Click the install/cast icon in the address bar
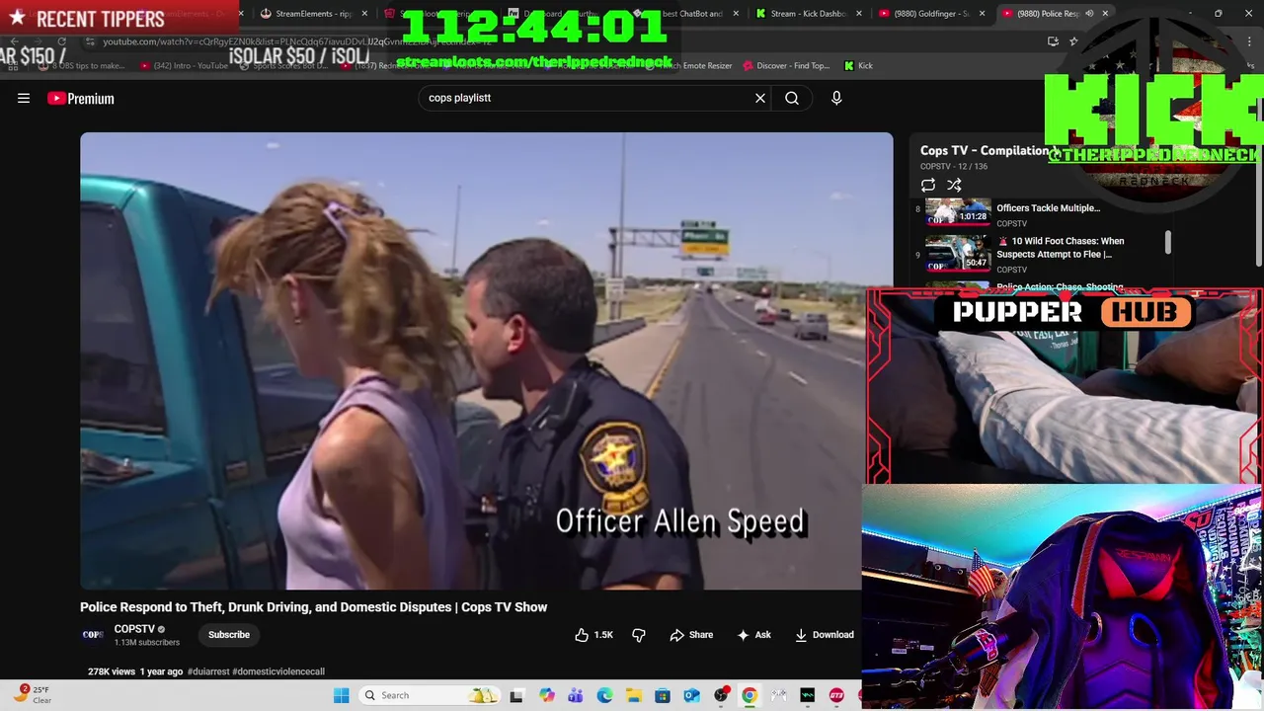Screen dimensions: 1264x711 pyautogui.click(x=1053, y=41)
